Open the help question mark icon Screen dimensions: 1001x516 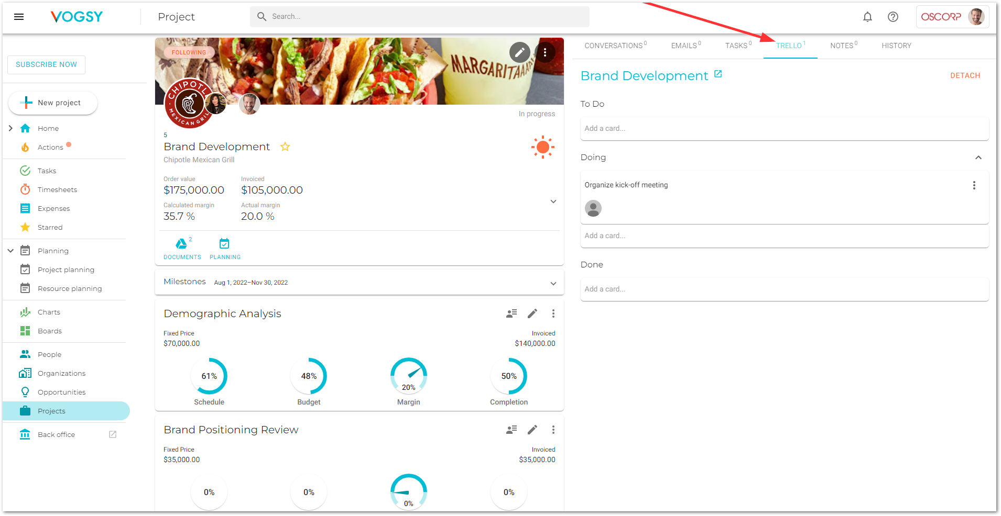(893, 17)
